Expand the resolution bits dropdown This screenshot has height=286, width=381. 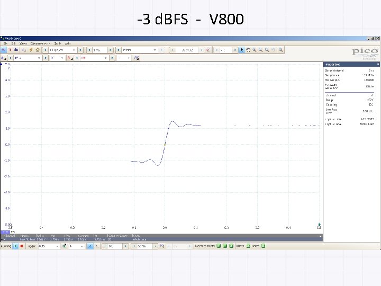tap(155, 50)
